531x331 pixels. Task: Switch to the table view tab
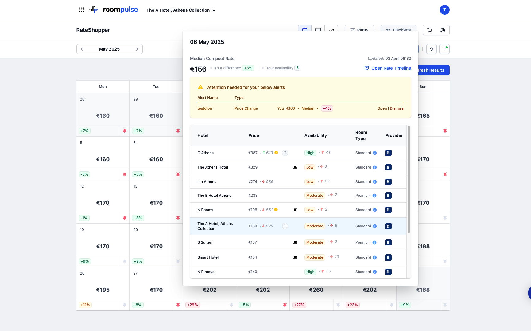point(318,30)
